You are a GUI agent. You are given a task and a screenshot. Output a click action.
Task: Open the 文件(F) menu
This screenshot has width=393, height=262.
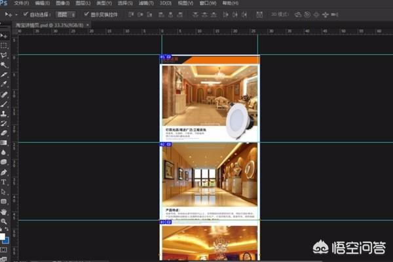coord(22,3)
